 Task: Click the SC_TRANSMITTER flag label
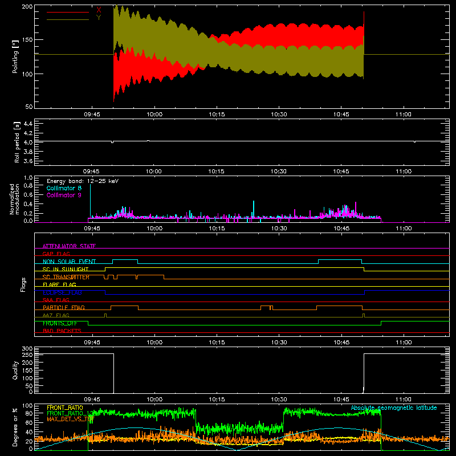point(66,277)
